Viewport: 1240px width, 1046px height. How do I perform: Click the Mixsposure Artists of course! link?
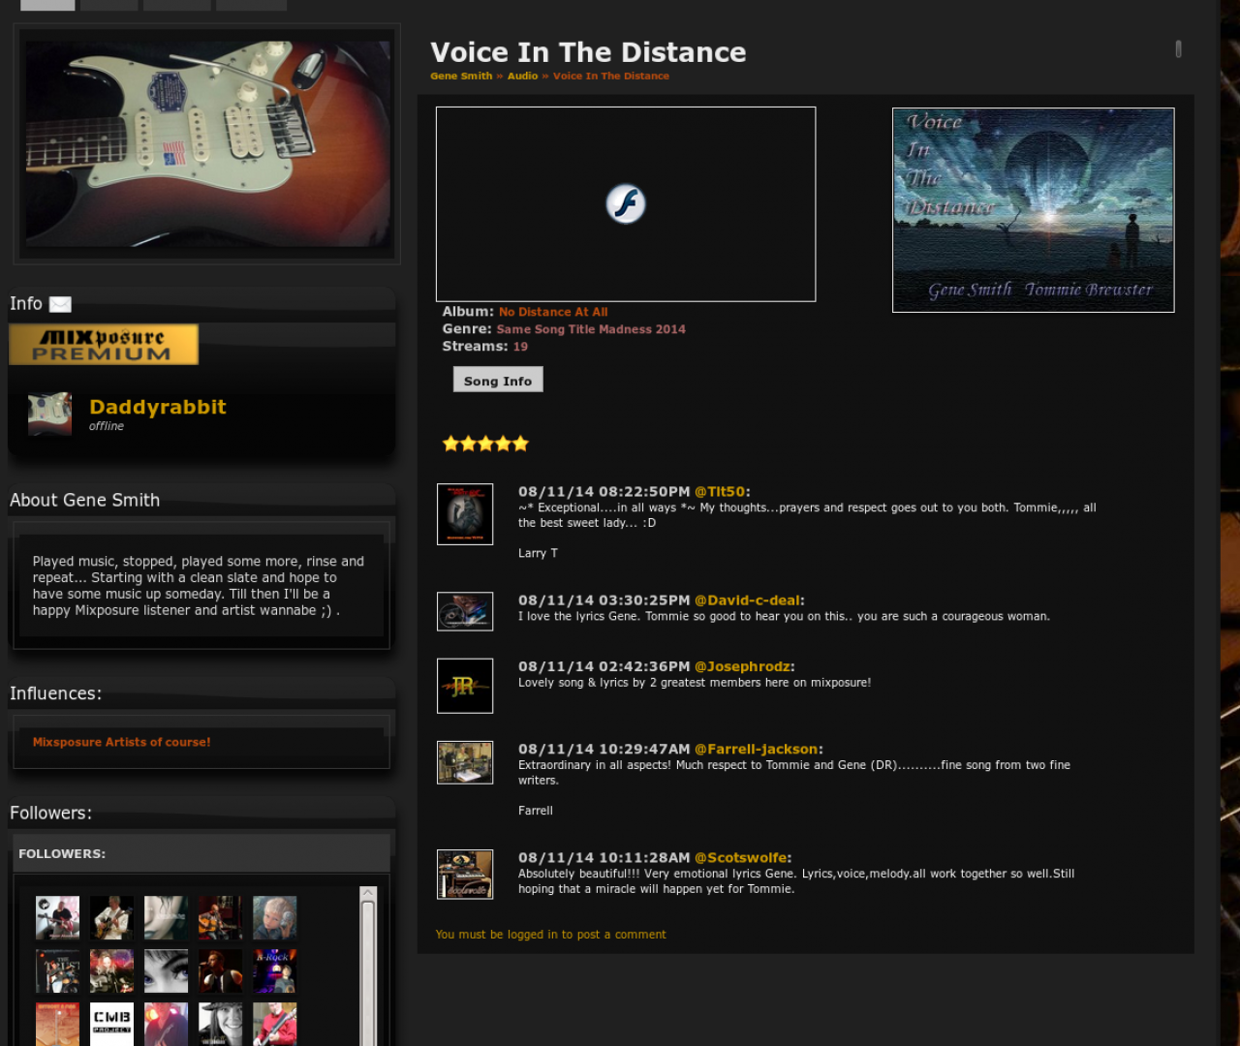point(122,742)
